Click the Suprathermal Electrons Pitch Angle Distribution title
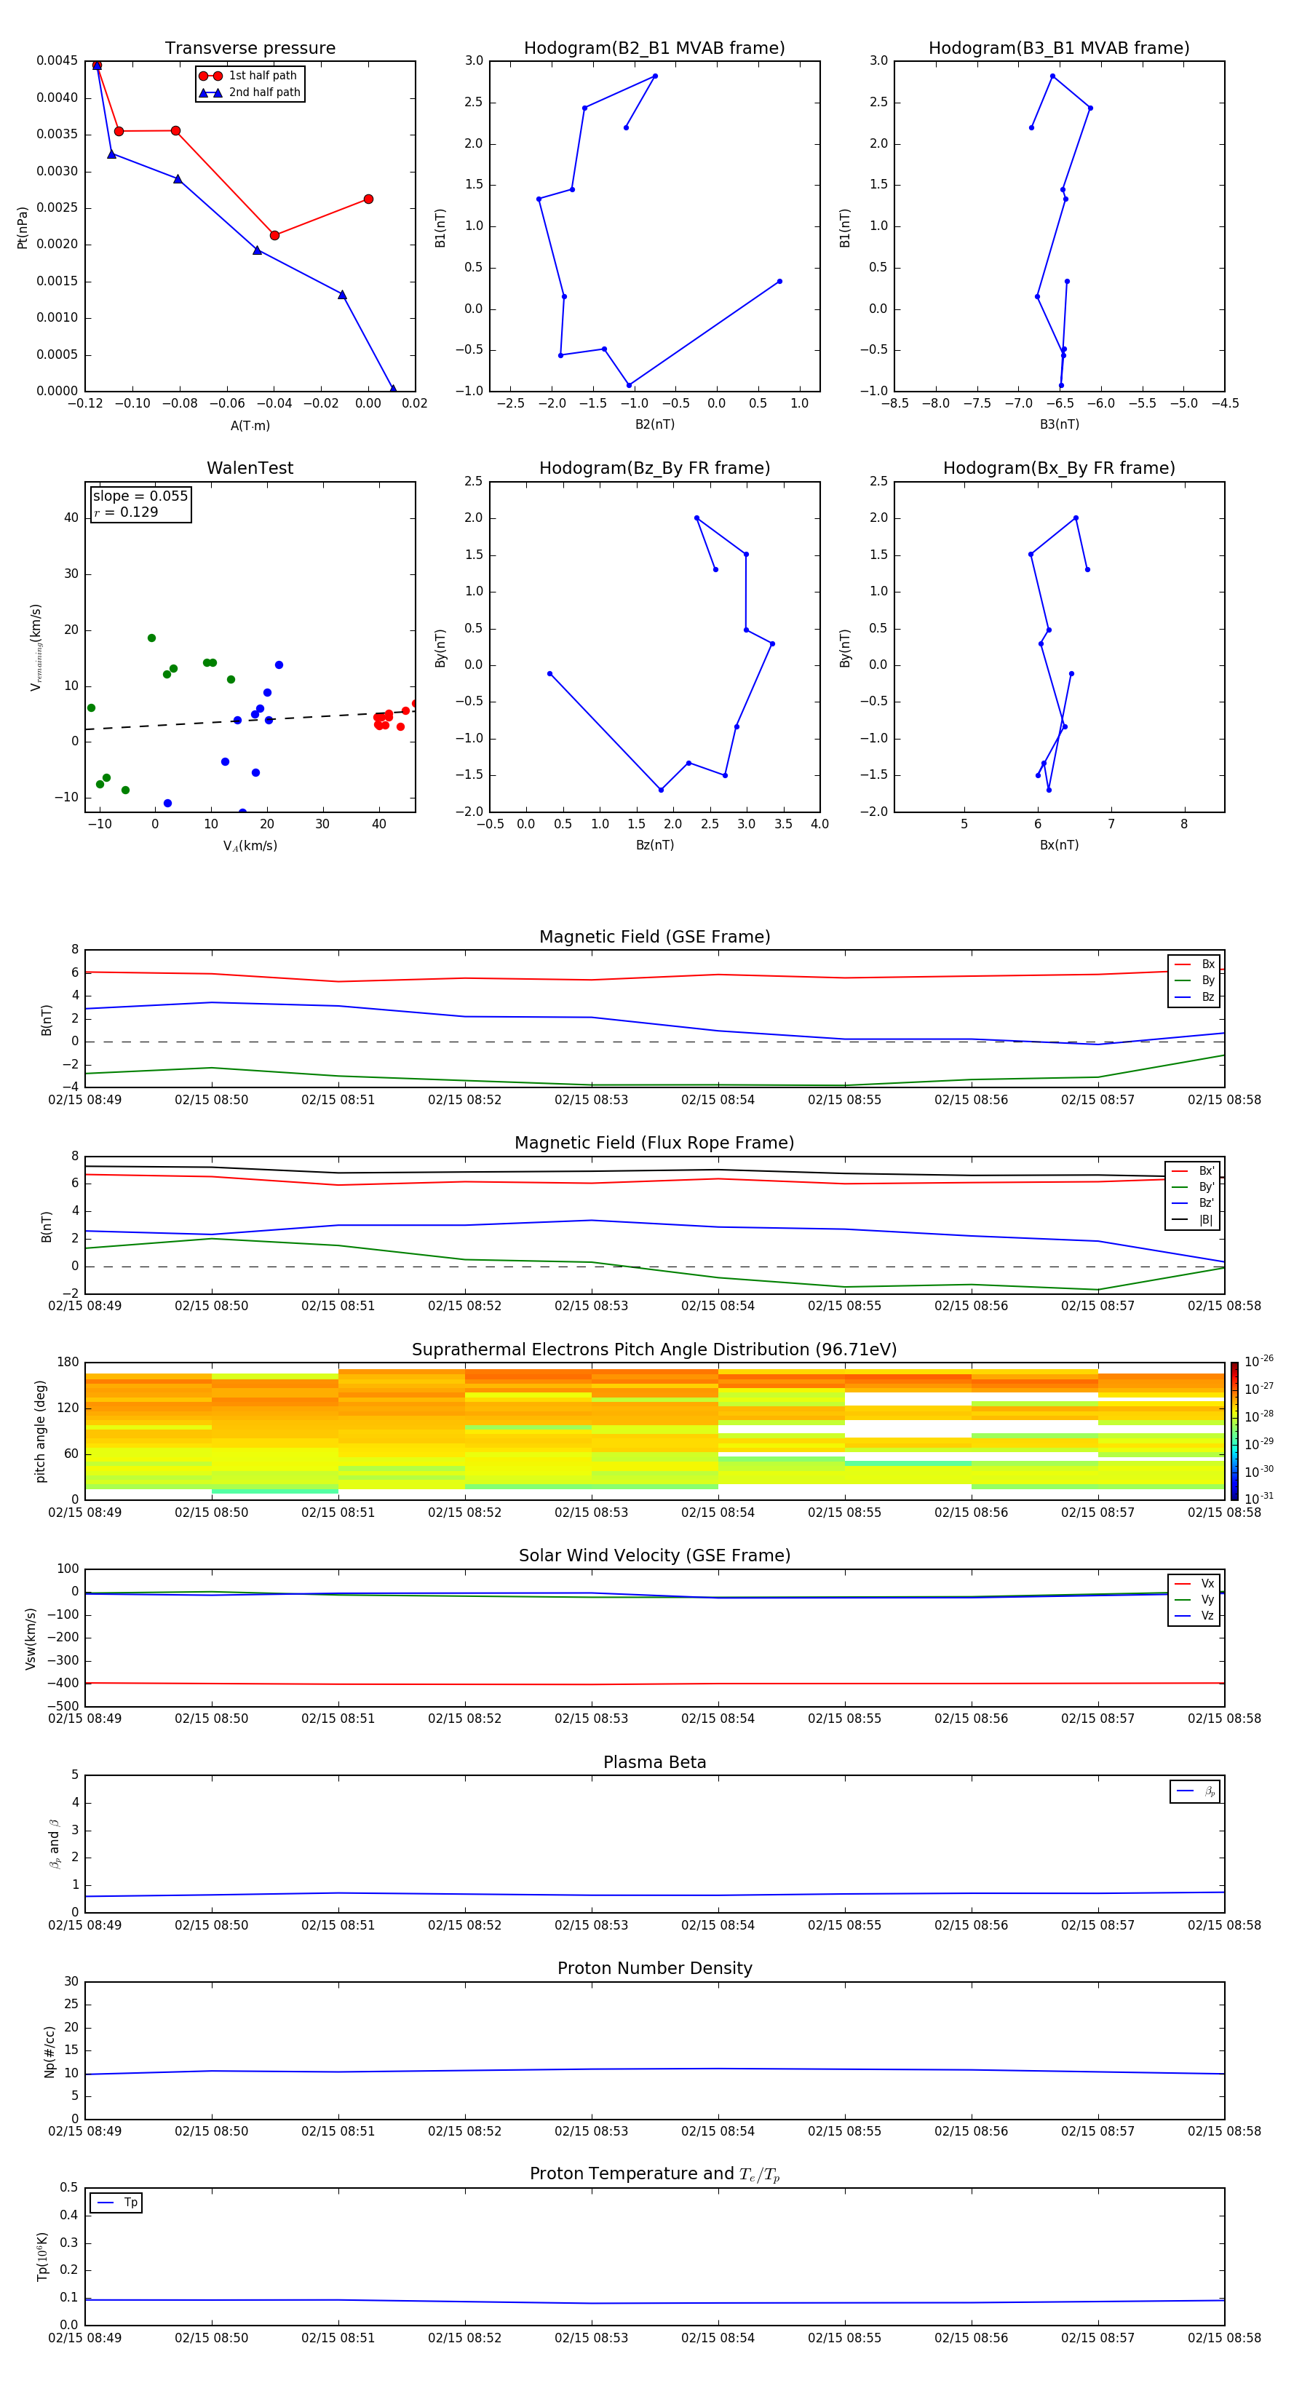The height and width of the screenshot is (2402, 1310). coord(654,1349)
